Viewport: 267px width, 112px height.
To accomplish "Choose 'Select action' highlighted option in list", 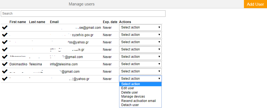I will (x=140, y=84).
